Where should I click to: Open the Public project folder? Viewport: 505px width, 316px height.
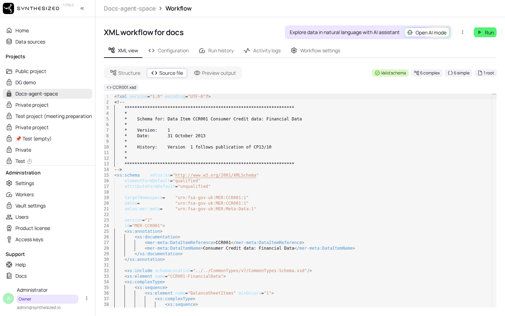pyautogui.click(x=47, y=71)
